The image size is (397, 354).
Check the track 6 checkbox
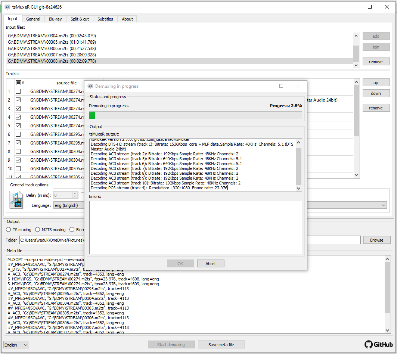tap(18, 134)
